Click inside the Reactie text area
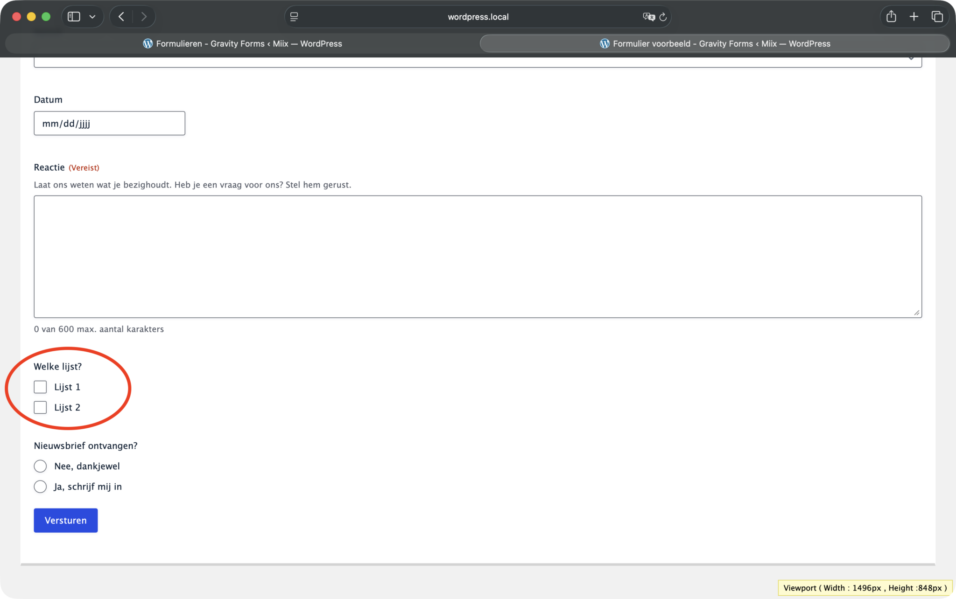This screenshot has height=599, width=956. 478,257
